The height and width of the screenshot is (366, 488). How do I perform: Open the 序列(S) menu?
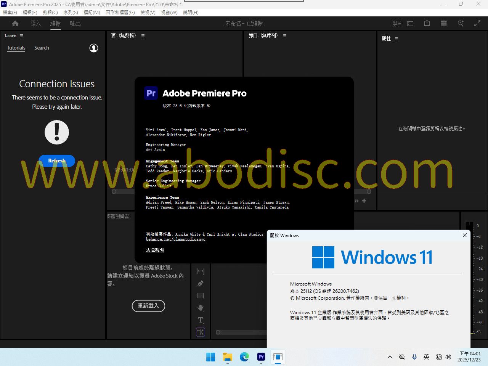(x=71, y=13)
